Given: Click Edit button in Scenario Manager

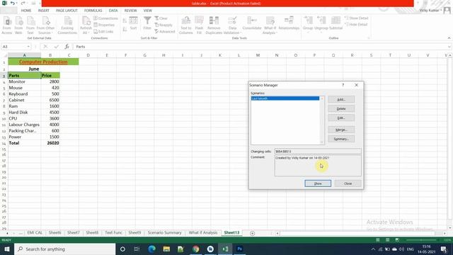Looking at the screenshot, I should 341,118.
